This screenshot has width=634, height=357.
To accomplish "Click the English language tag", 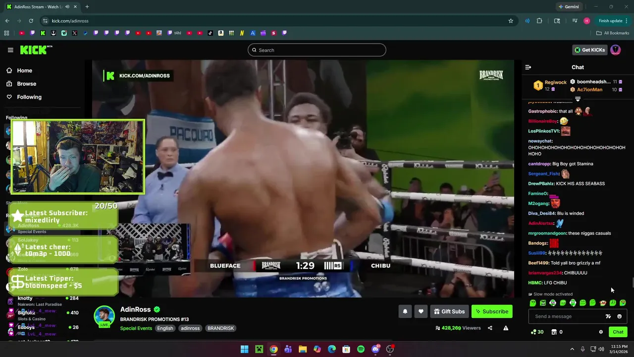I will (x=165, y=328).
